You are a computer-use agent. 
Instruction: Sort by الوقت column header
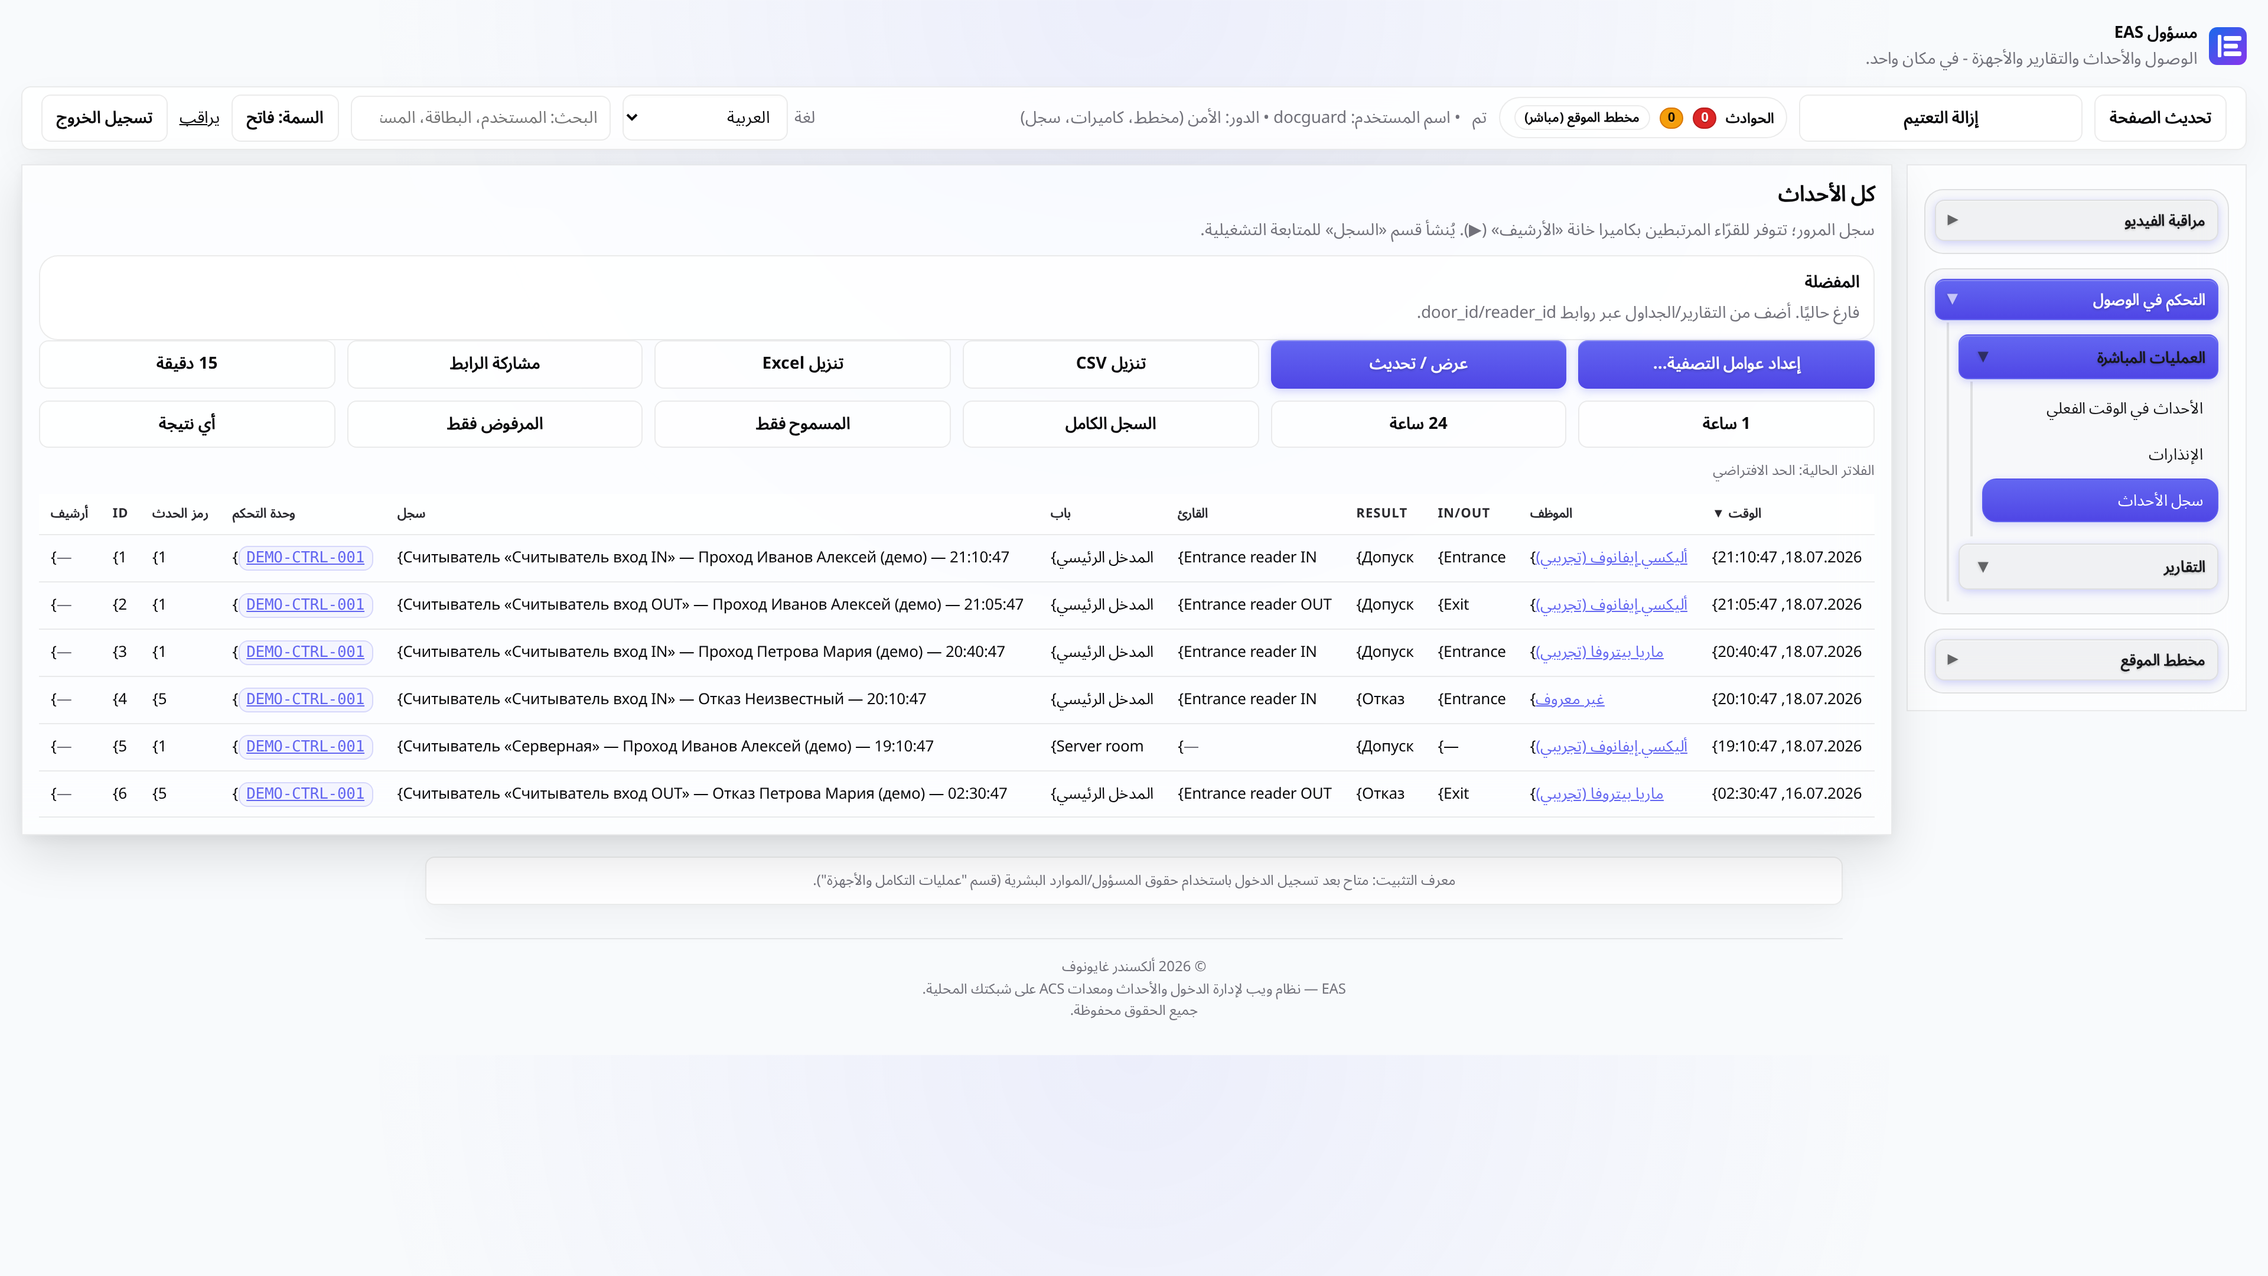(1736, 513)
